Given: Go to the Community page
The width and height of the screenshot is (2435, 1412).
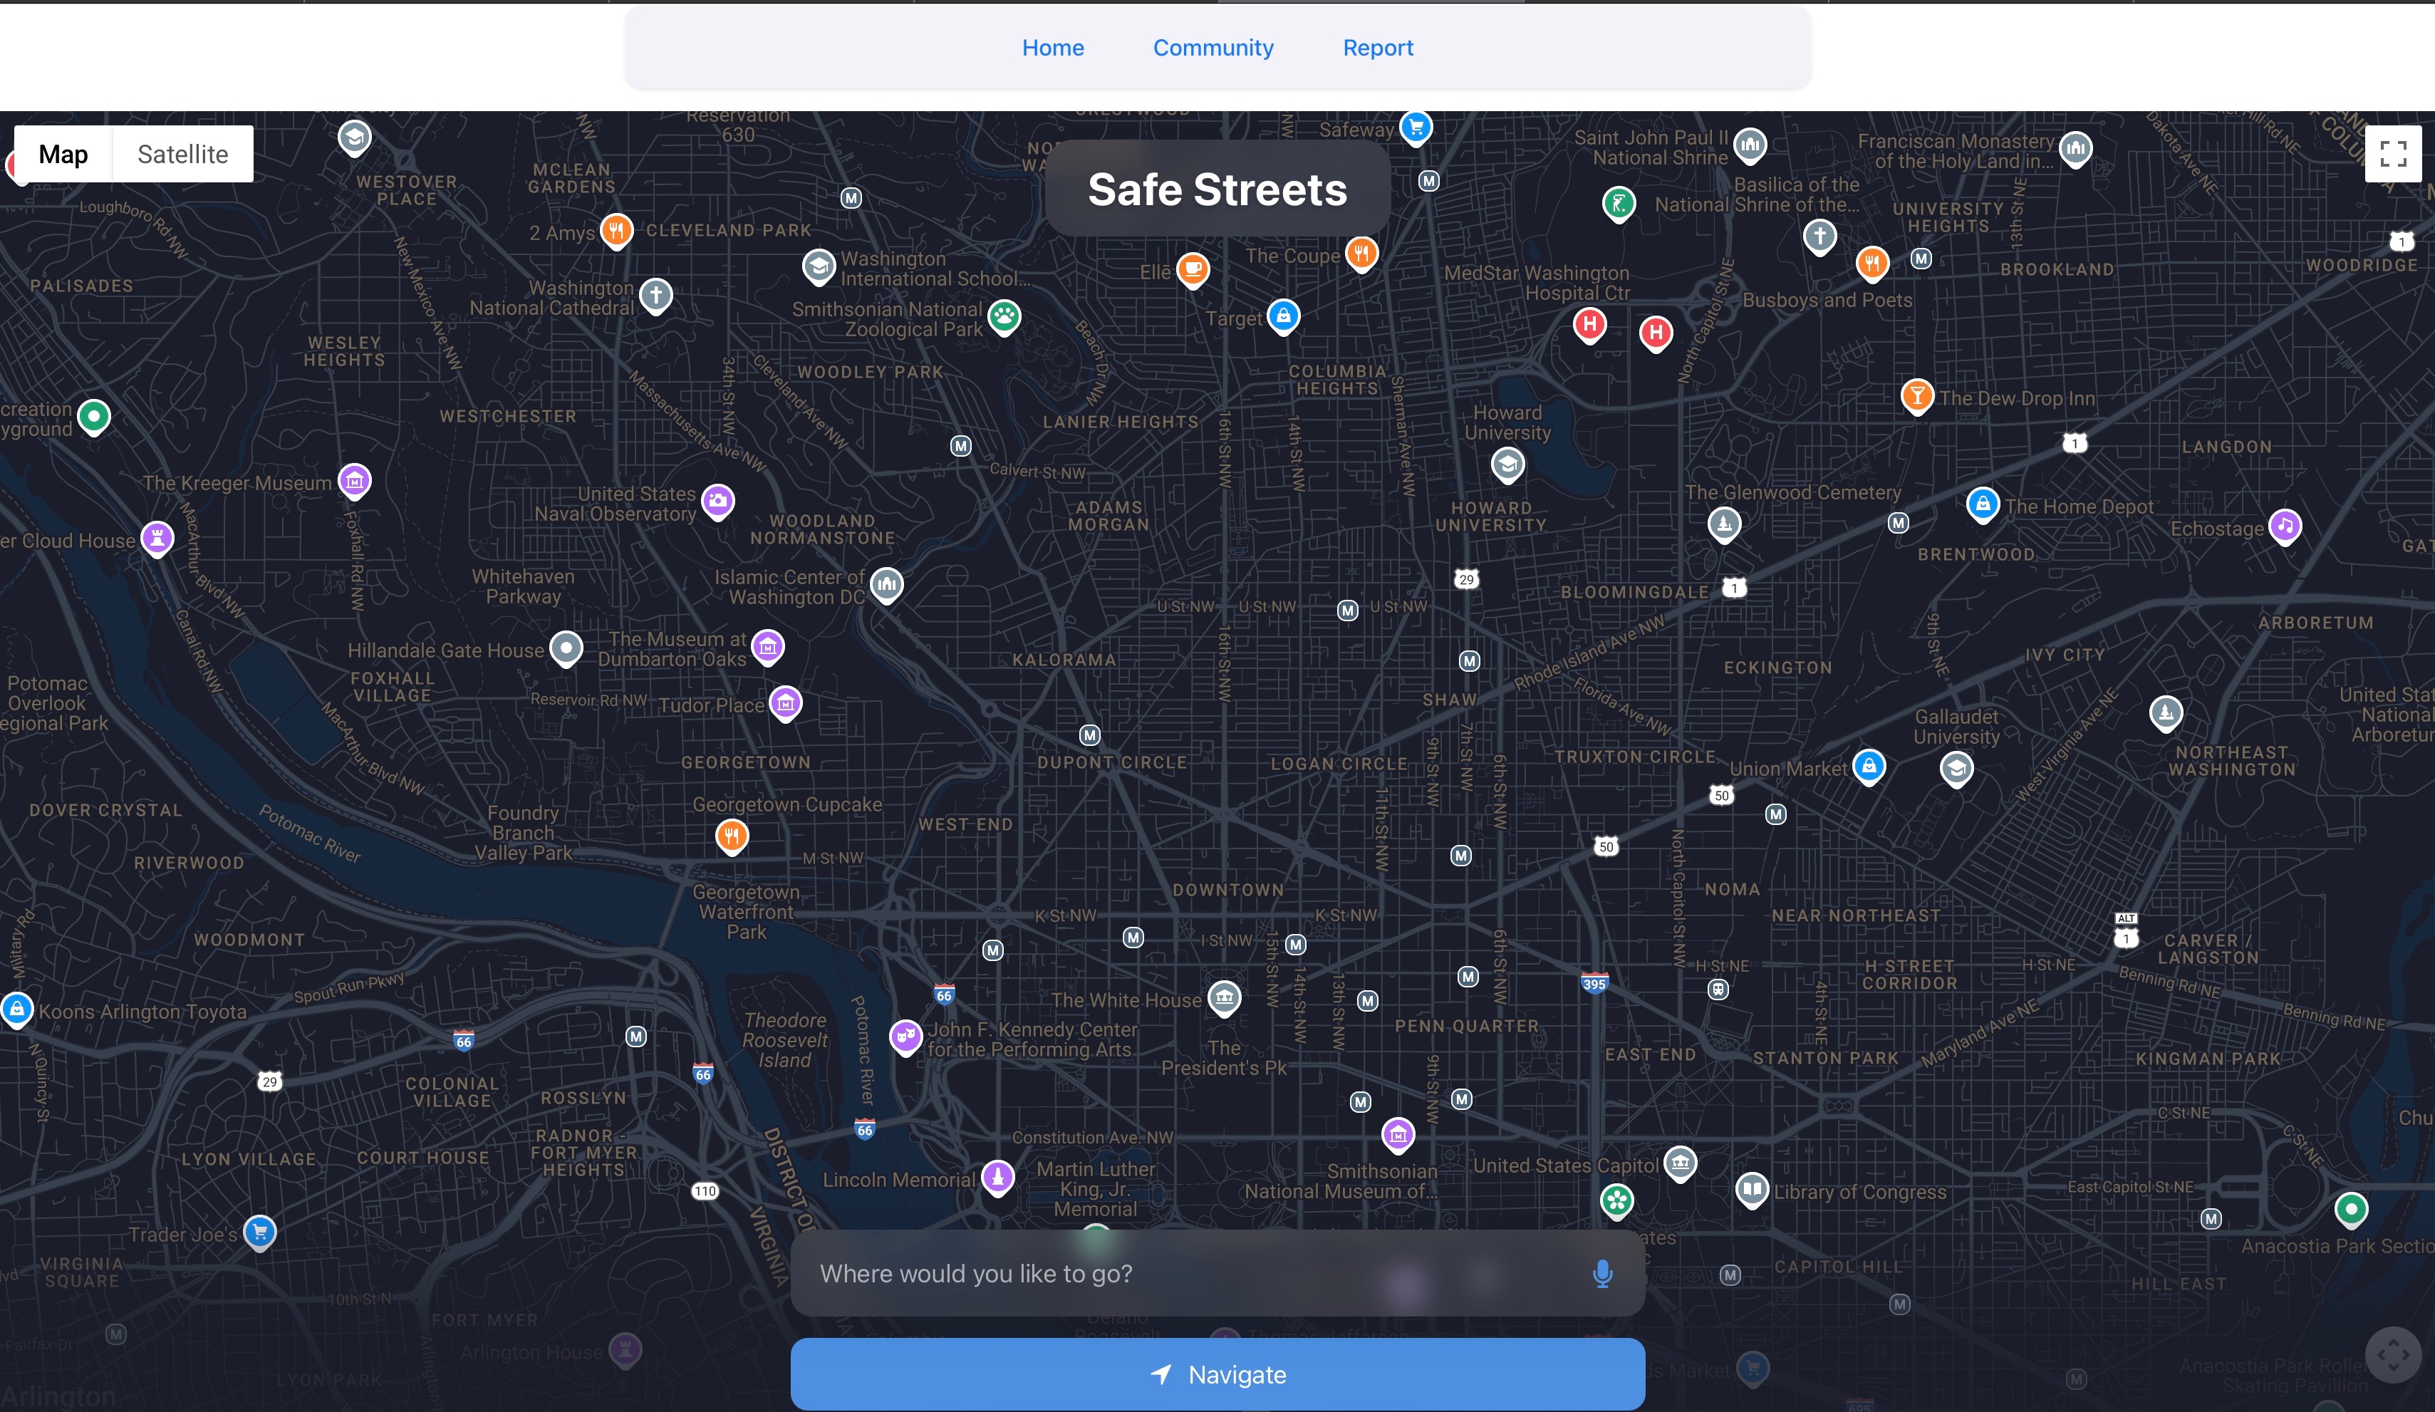Looking at the screenshot, I should coord(1213,47).
